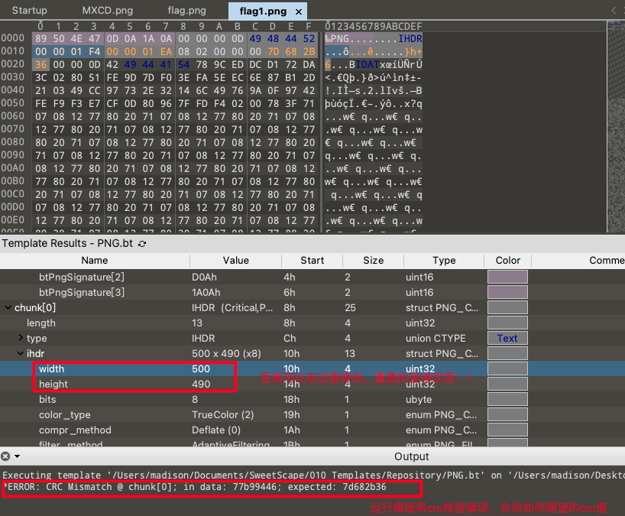Click the template refresh icon beside PNG.bt
The width and height of the screenshot is (625, 516).
142,243
